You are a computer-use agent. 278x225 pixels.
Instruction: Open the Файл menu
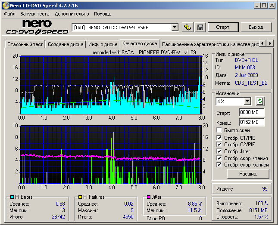pos(9,14)
